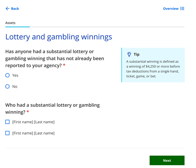196x168 pixels.
Task: Click the No option label text
Action: pyautogui.click(x=15, y=87)
